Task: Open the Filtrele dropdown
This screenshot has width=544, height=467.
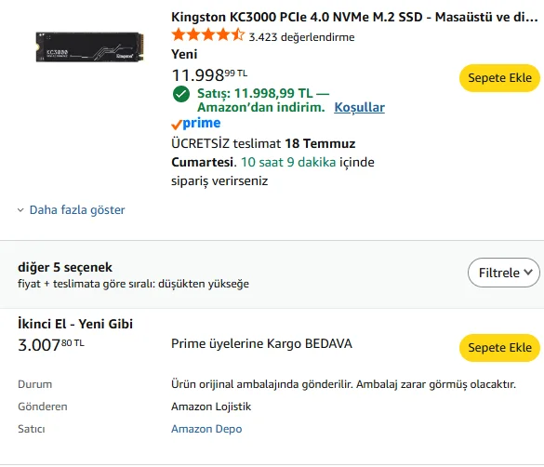Action: pyautogui.click(x=504, y=273)
